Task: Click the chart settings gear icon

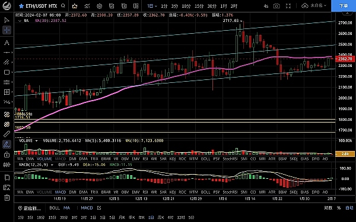Action: coord(99,6)
